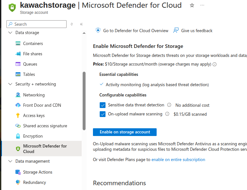Click Enable on storage account button

click(x=125, y=132)
